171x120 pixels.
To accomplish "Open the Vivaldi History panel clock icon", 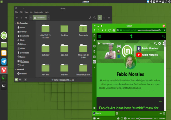I will (94, 46).
